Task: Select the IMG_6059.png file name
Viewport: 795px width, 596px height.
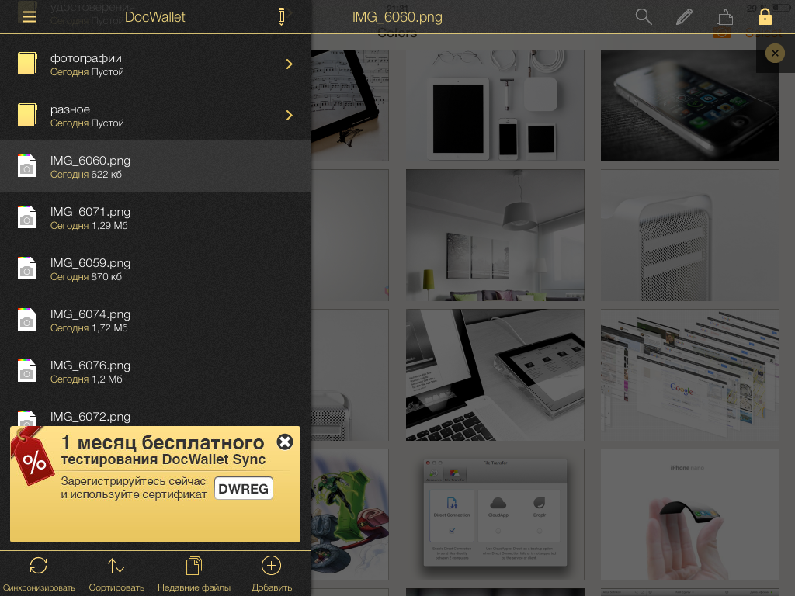Action: click(90, 262)
